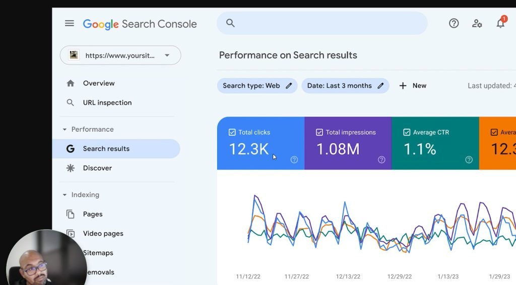This screenshot has height=285, width=516.
Task: Click the site property favicon thumbnail
Action: 74,55
